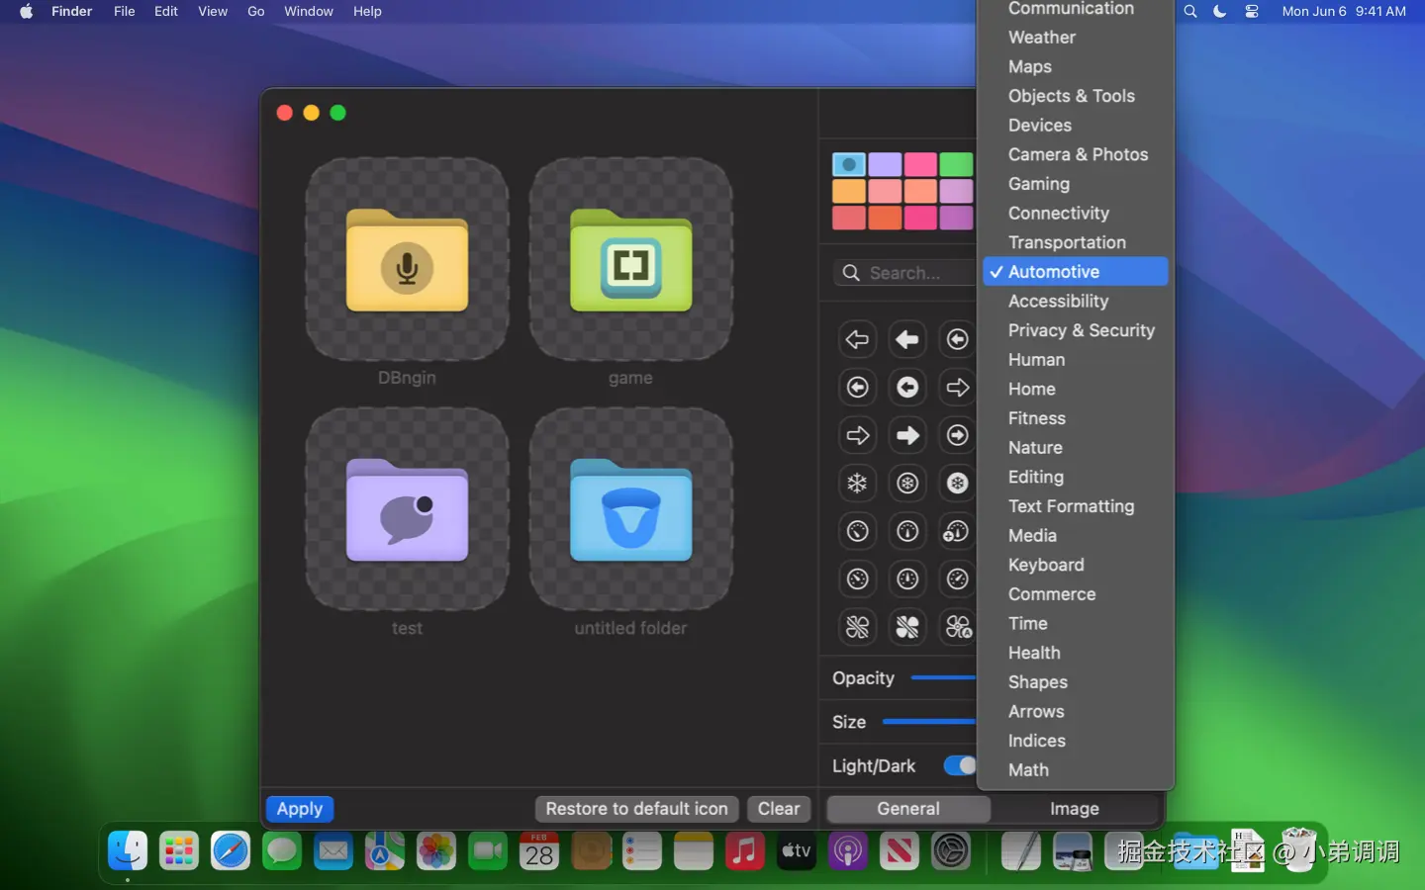Viewport: 1425px width, 890px height.
Task: Click the symbol Search field
Action: tap(904, 273)
